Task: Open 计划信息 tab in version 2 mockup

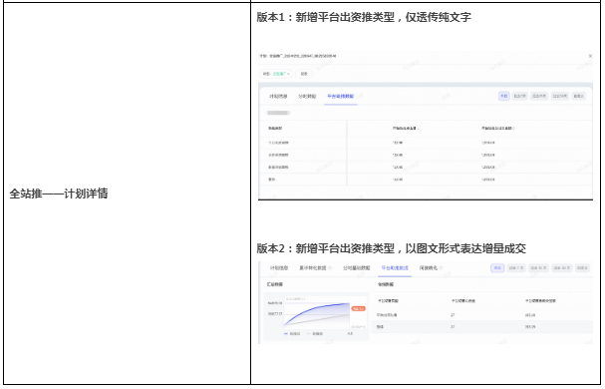Action: tap(278, 267)
